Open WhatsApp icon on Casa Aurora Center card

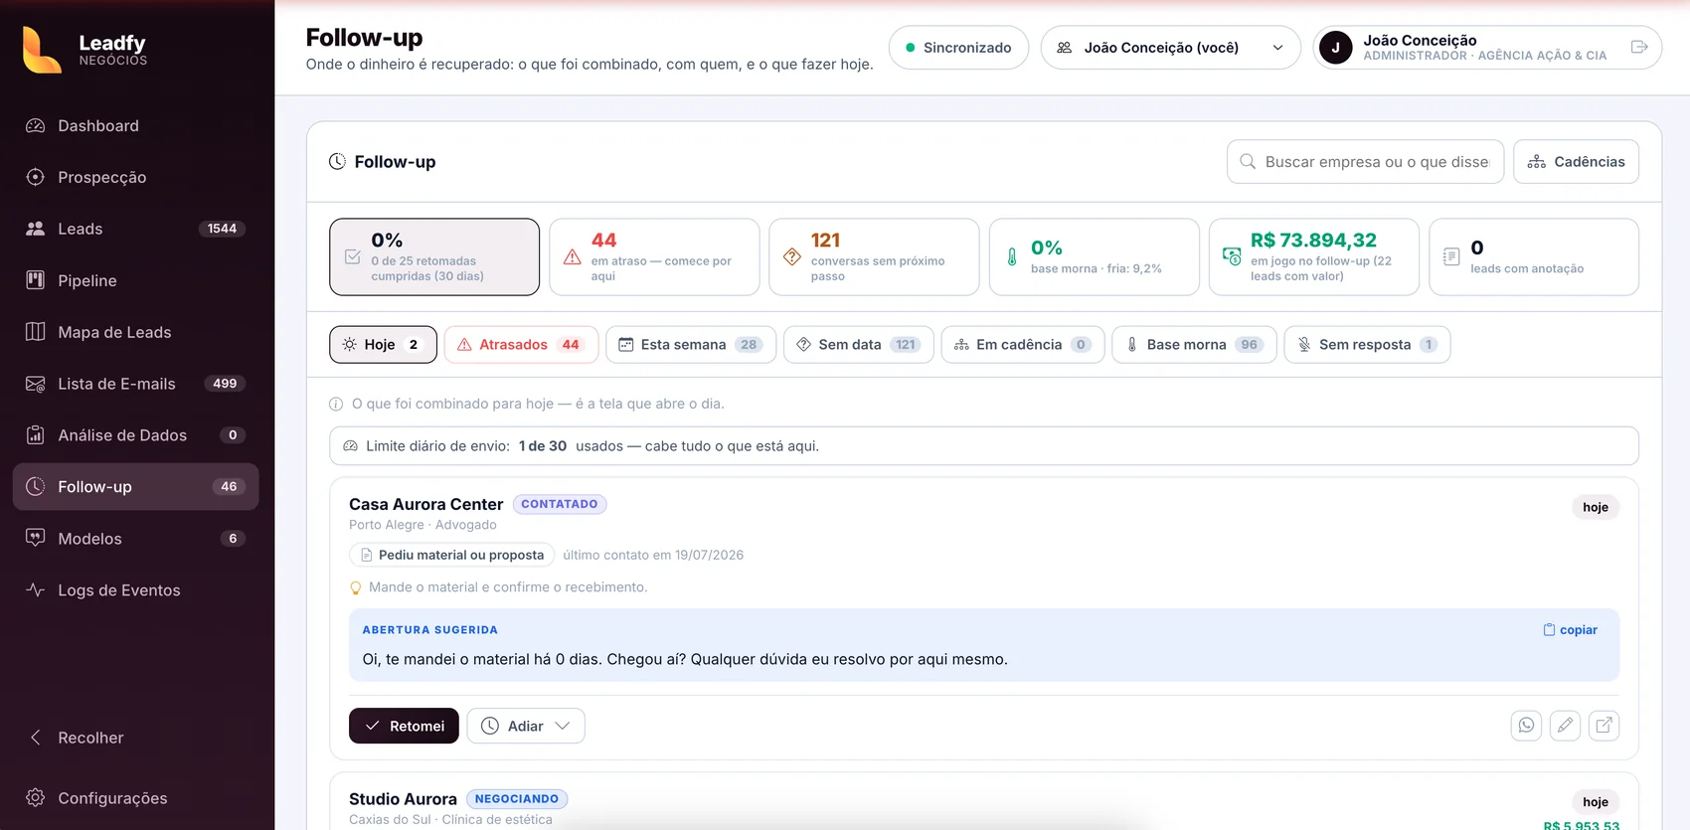pos(1526,726)
